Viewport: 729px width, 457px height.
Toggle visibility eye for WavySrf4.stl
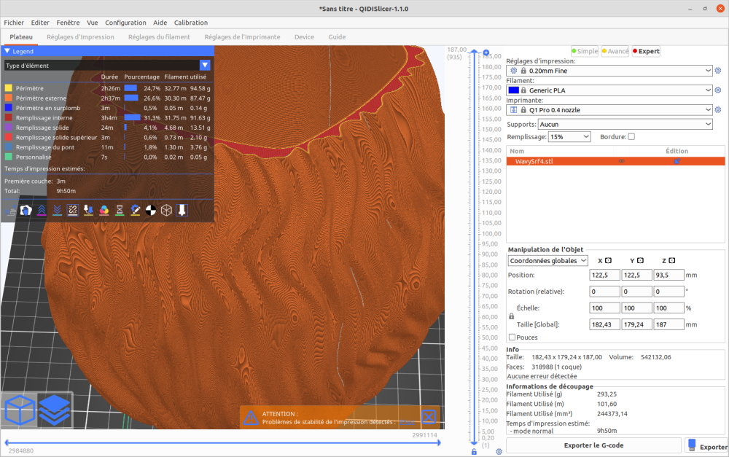[622, 161]
